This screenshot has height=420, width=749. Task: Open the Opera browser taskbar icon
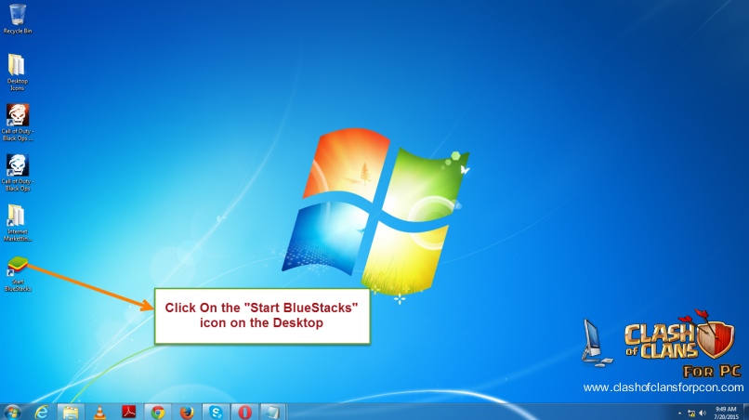click(x=245, y=412)
